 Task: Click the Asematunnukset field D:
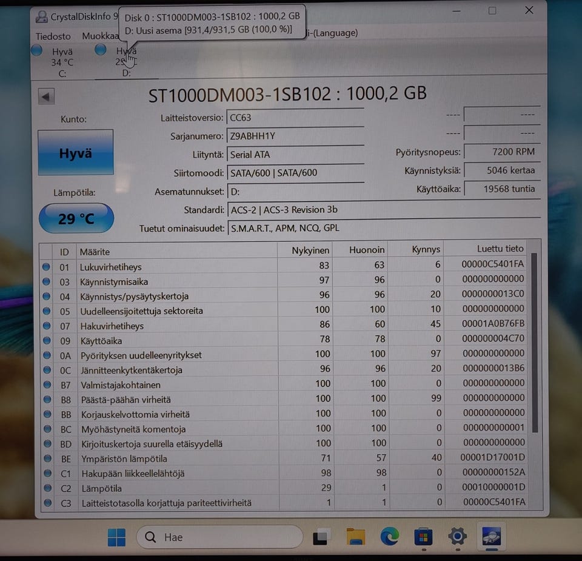tap(295, 192)
